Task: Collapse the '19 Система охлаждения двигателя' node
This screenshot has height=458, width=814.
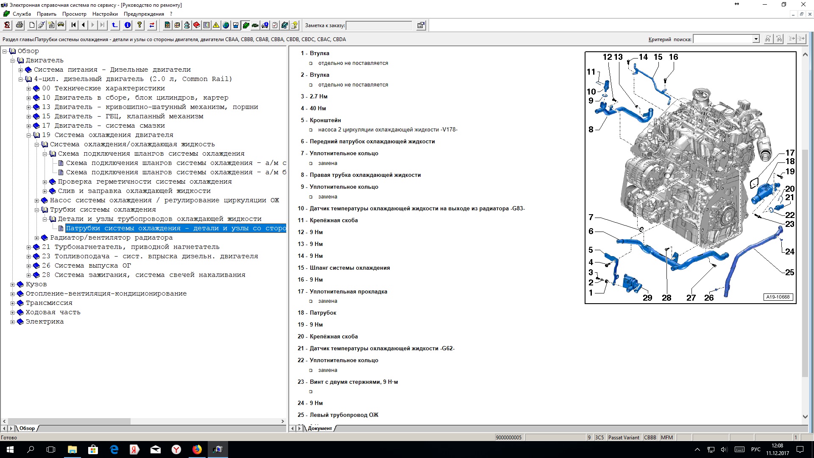Action: click(x=29, y=135)
